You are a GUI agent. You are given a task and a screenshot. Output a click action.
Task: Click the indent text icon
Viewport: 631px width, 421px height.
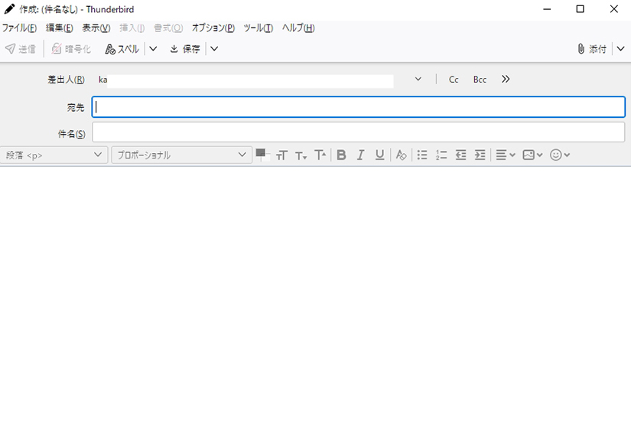[x=480, y=155]
